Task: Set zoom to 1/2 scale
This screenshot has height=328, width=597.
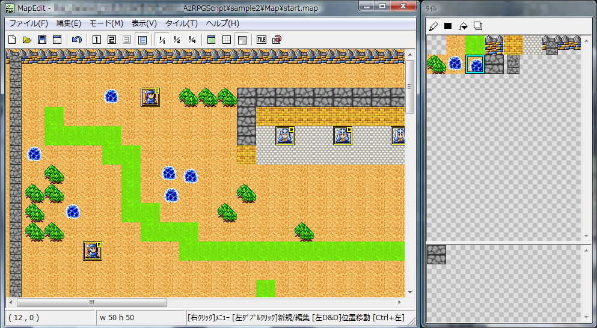Action: coord(177,40)
